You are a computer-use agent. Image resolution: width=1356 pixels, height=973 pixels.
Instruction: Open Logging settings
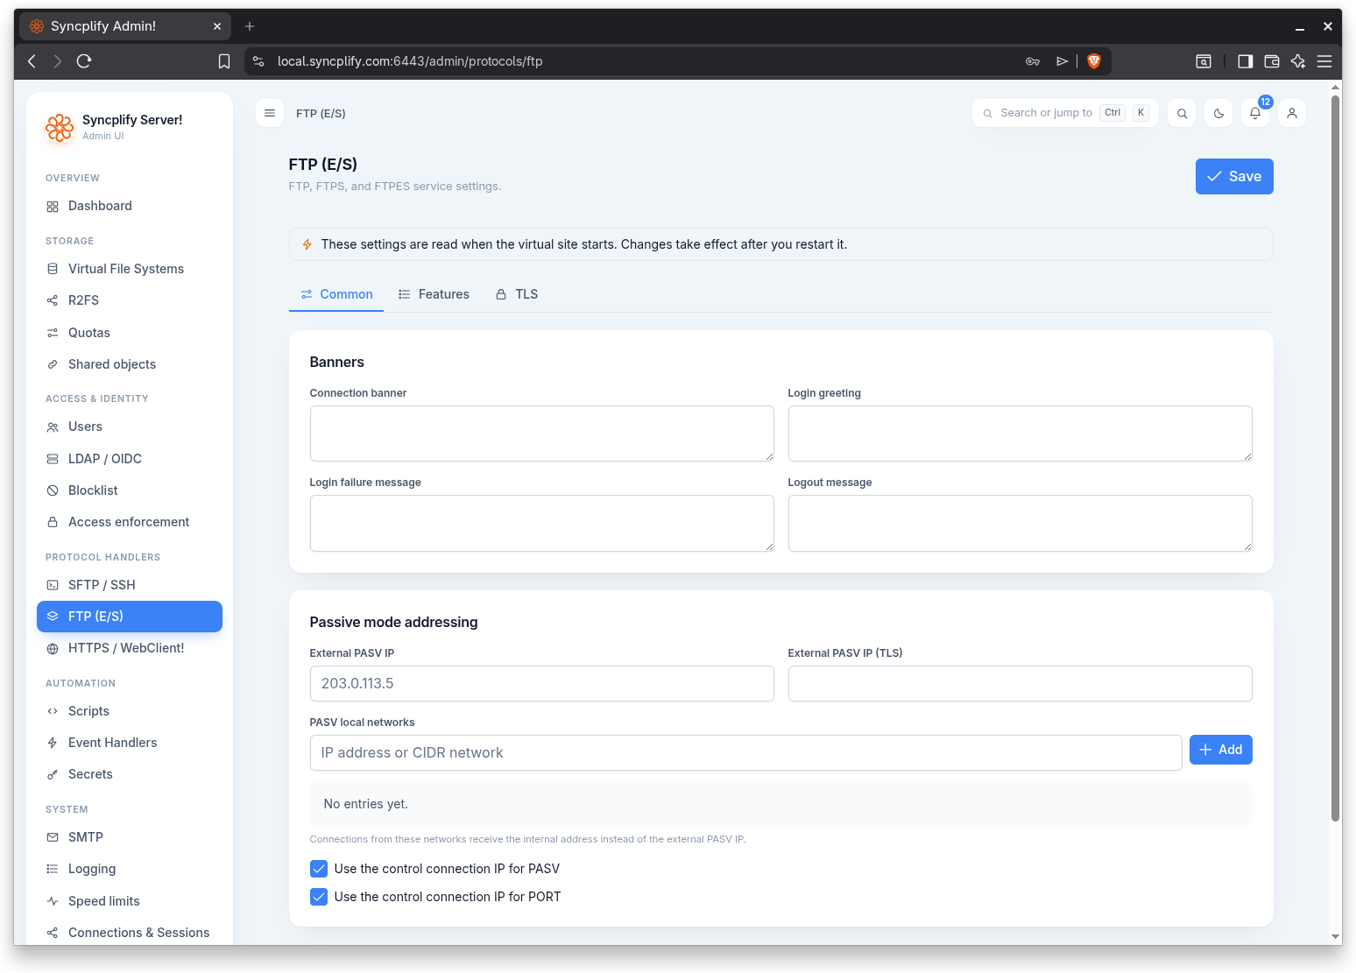pos(130,869)
